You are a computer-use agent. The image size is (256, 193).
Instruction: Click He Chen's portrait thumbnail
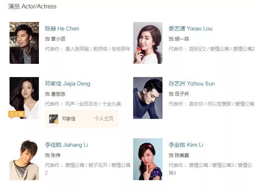[x=24, y=43]
